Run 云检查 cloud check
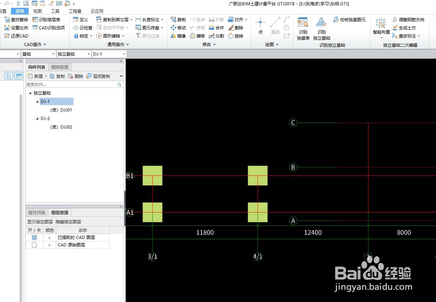The image size is (436, 302). [x=83, y=28]
